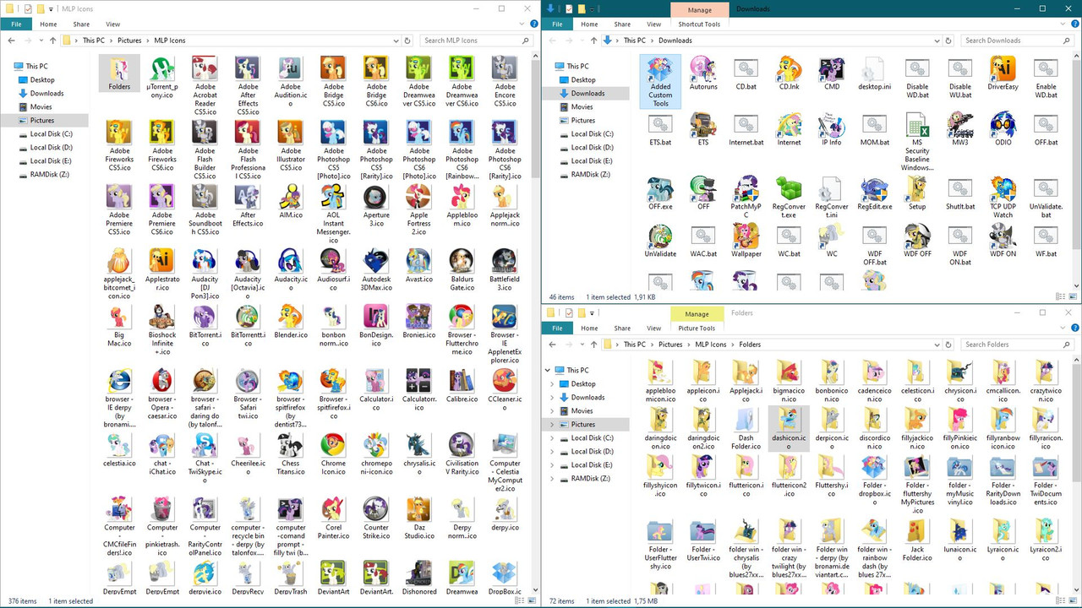Click the Search MLP Icons box
Image resolution: width=1082 pixels, height=608 pixels.
pos(478,41)
